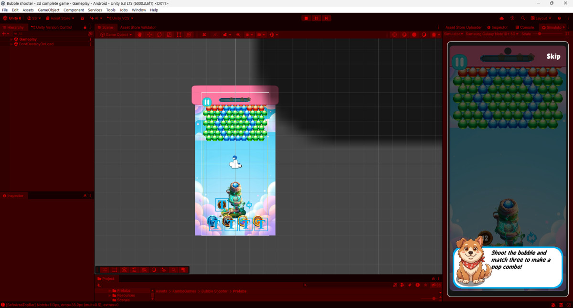The image size is (573, 308).
Task: Click Project panel search-by-type icon
Action: (402, 285)
